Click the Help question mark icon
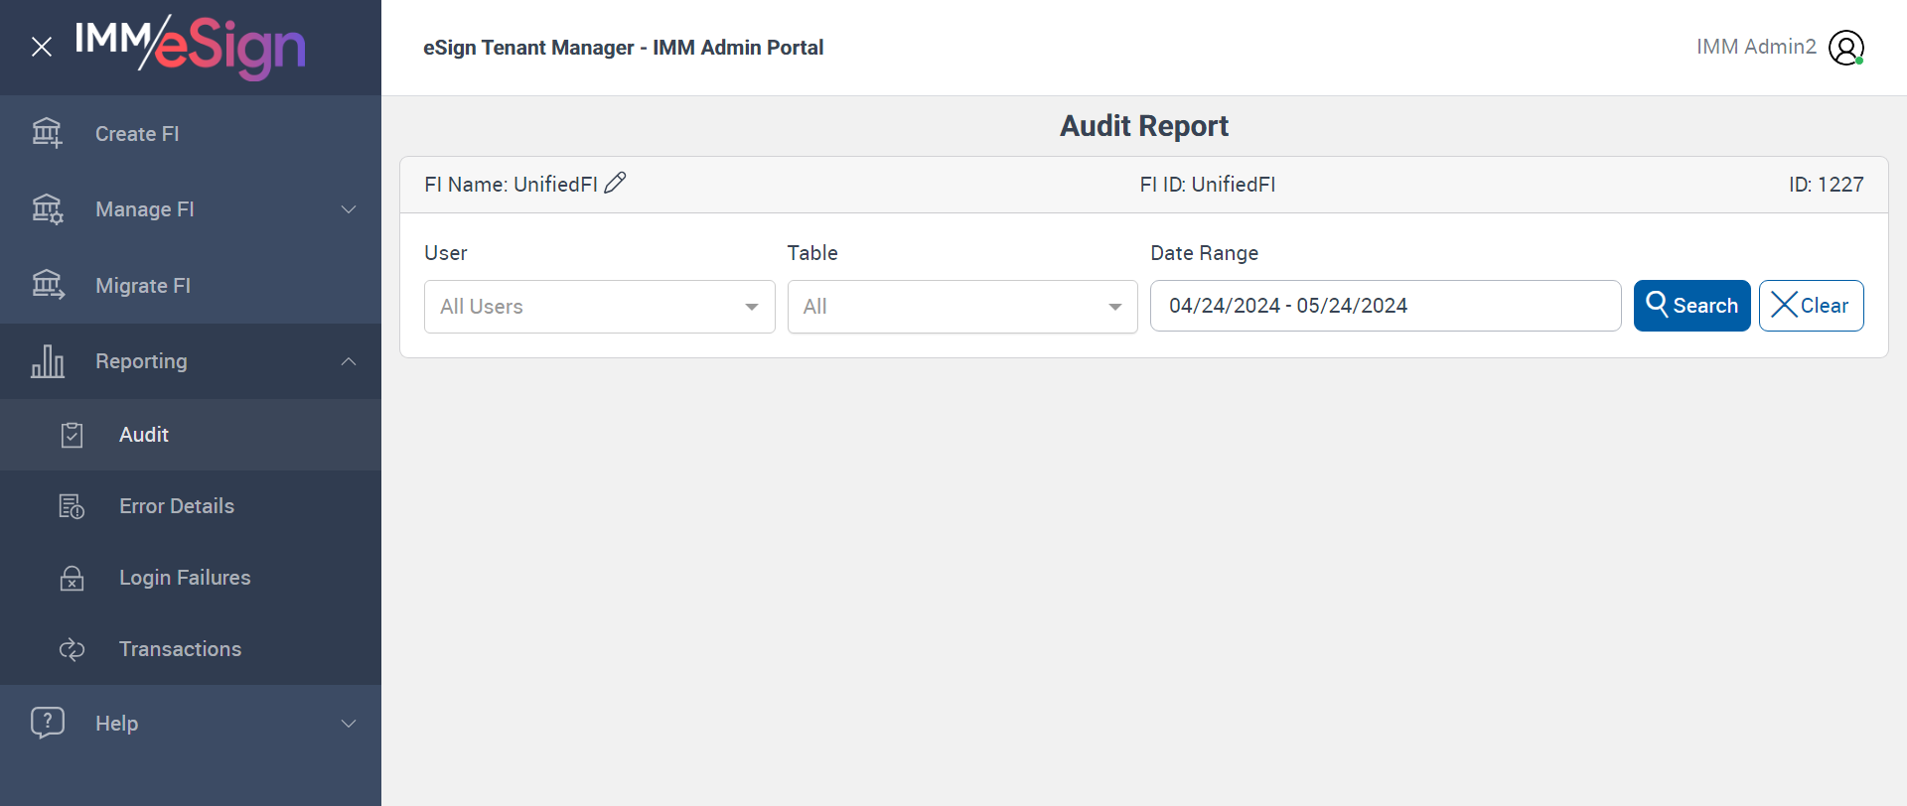This screenshot has width=1907, height=806. tap(47, 723)
